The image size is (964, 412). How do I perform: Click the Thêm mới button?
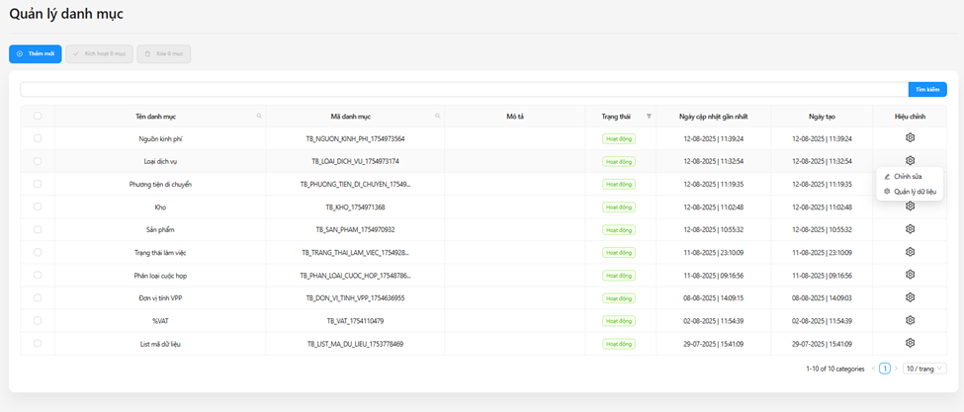(x=36, y=53)
